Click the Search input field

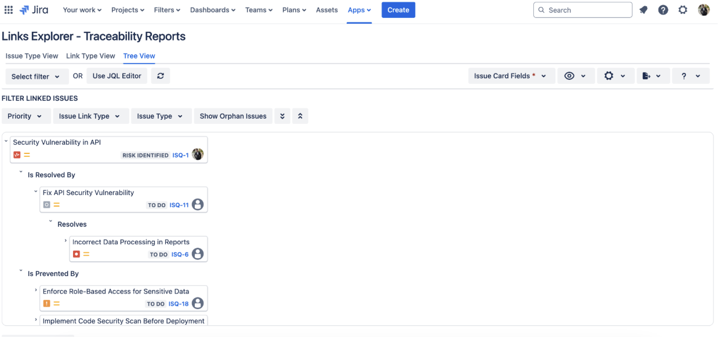(583, 10)
